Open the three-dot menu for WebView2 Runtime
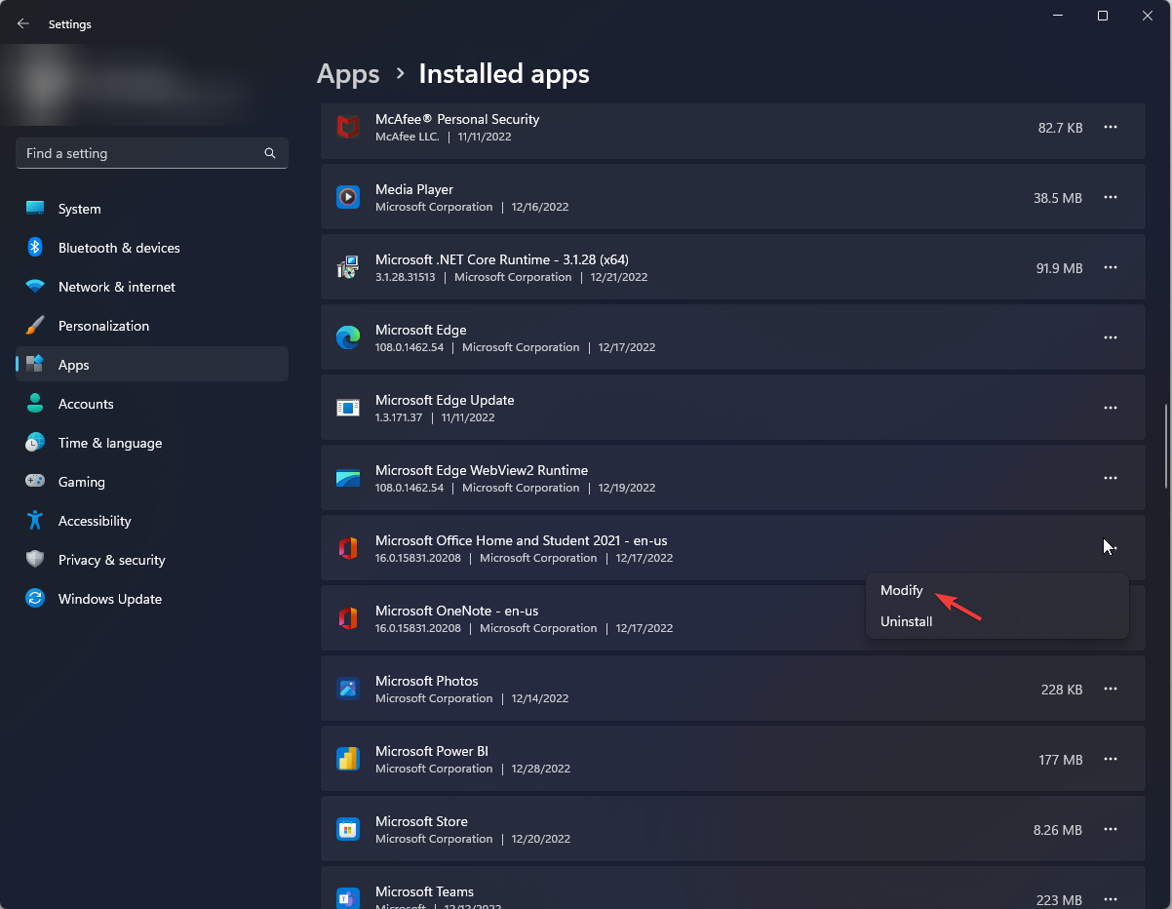Screen dimensions: 1172x909 coord(1111,478)
